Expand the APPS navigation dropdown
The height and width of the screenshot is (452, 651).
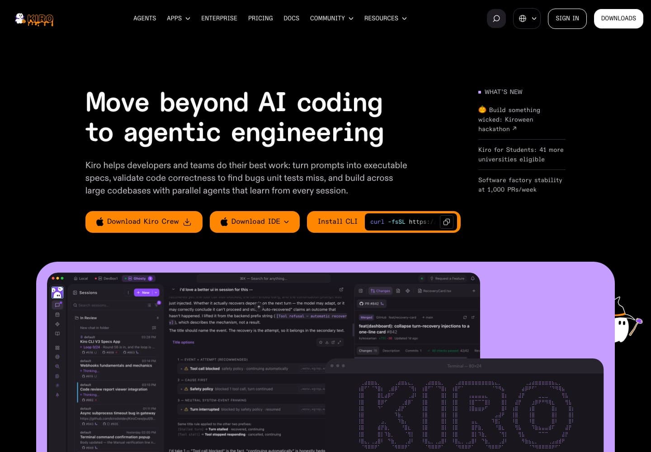tap(179, 19)
